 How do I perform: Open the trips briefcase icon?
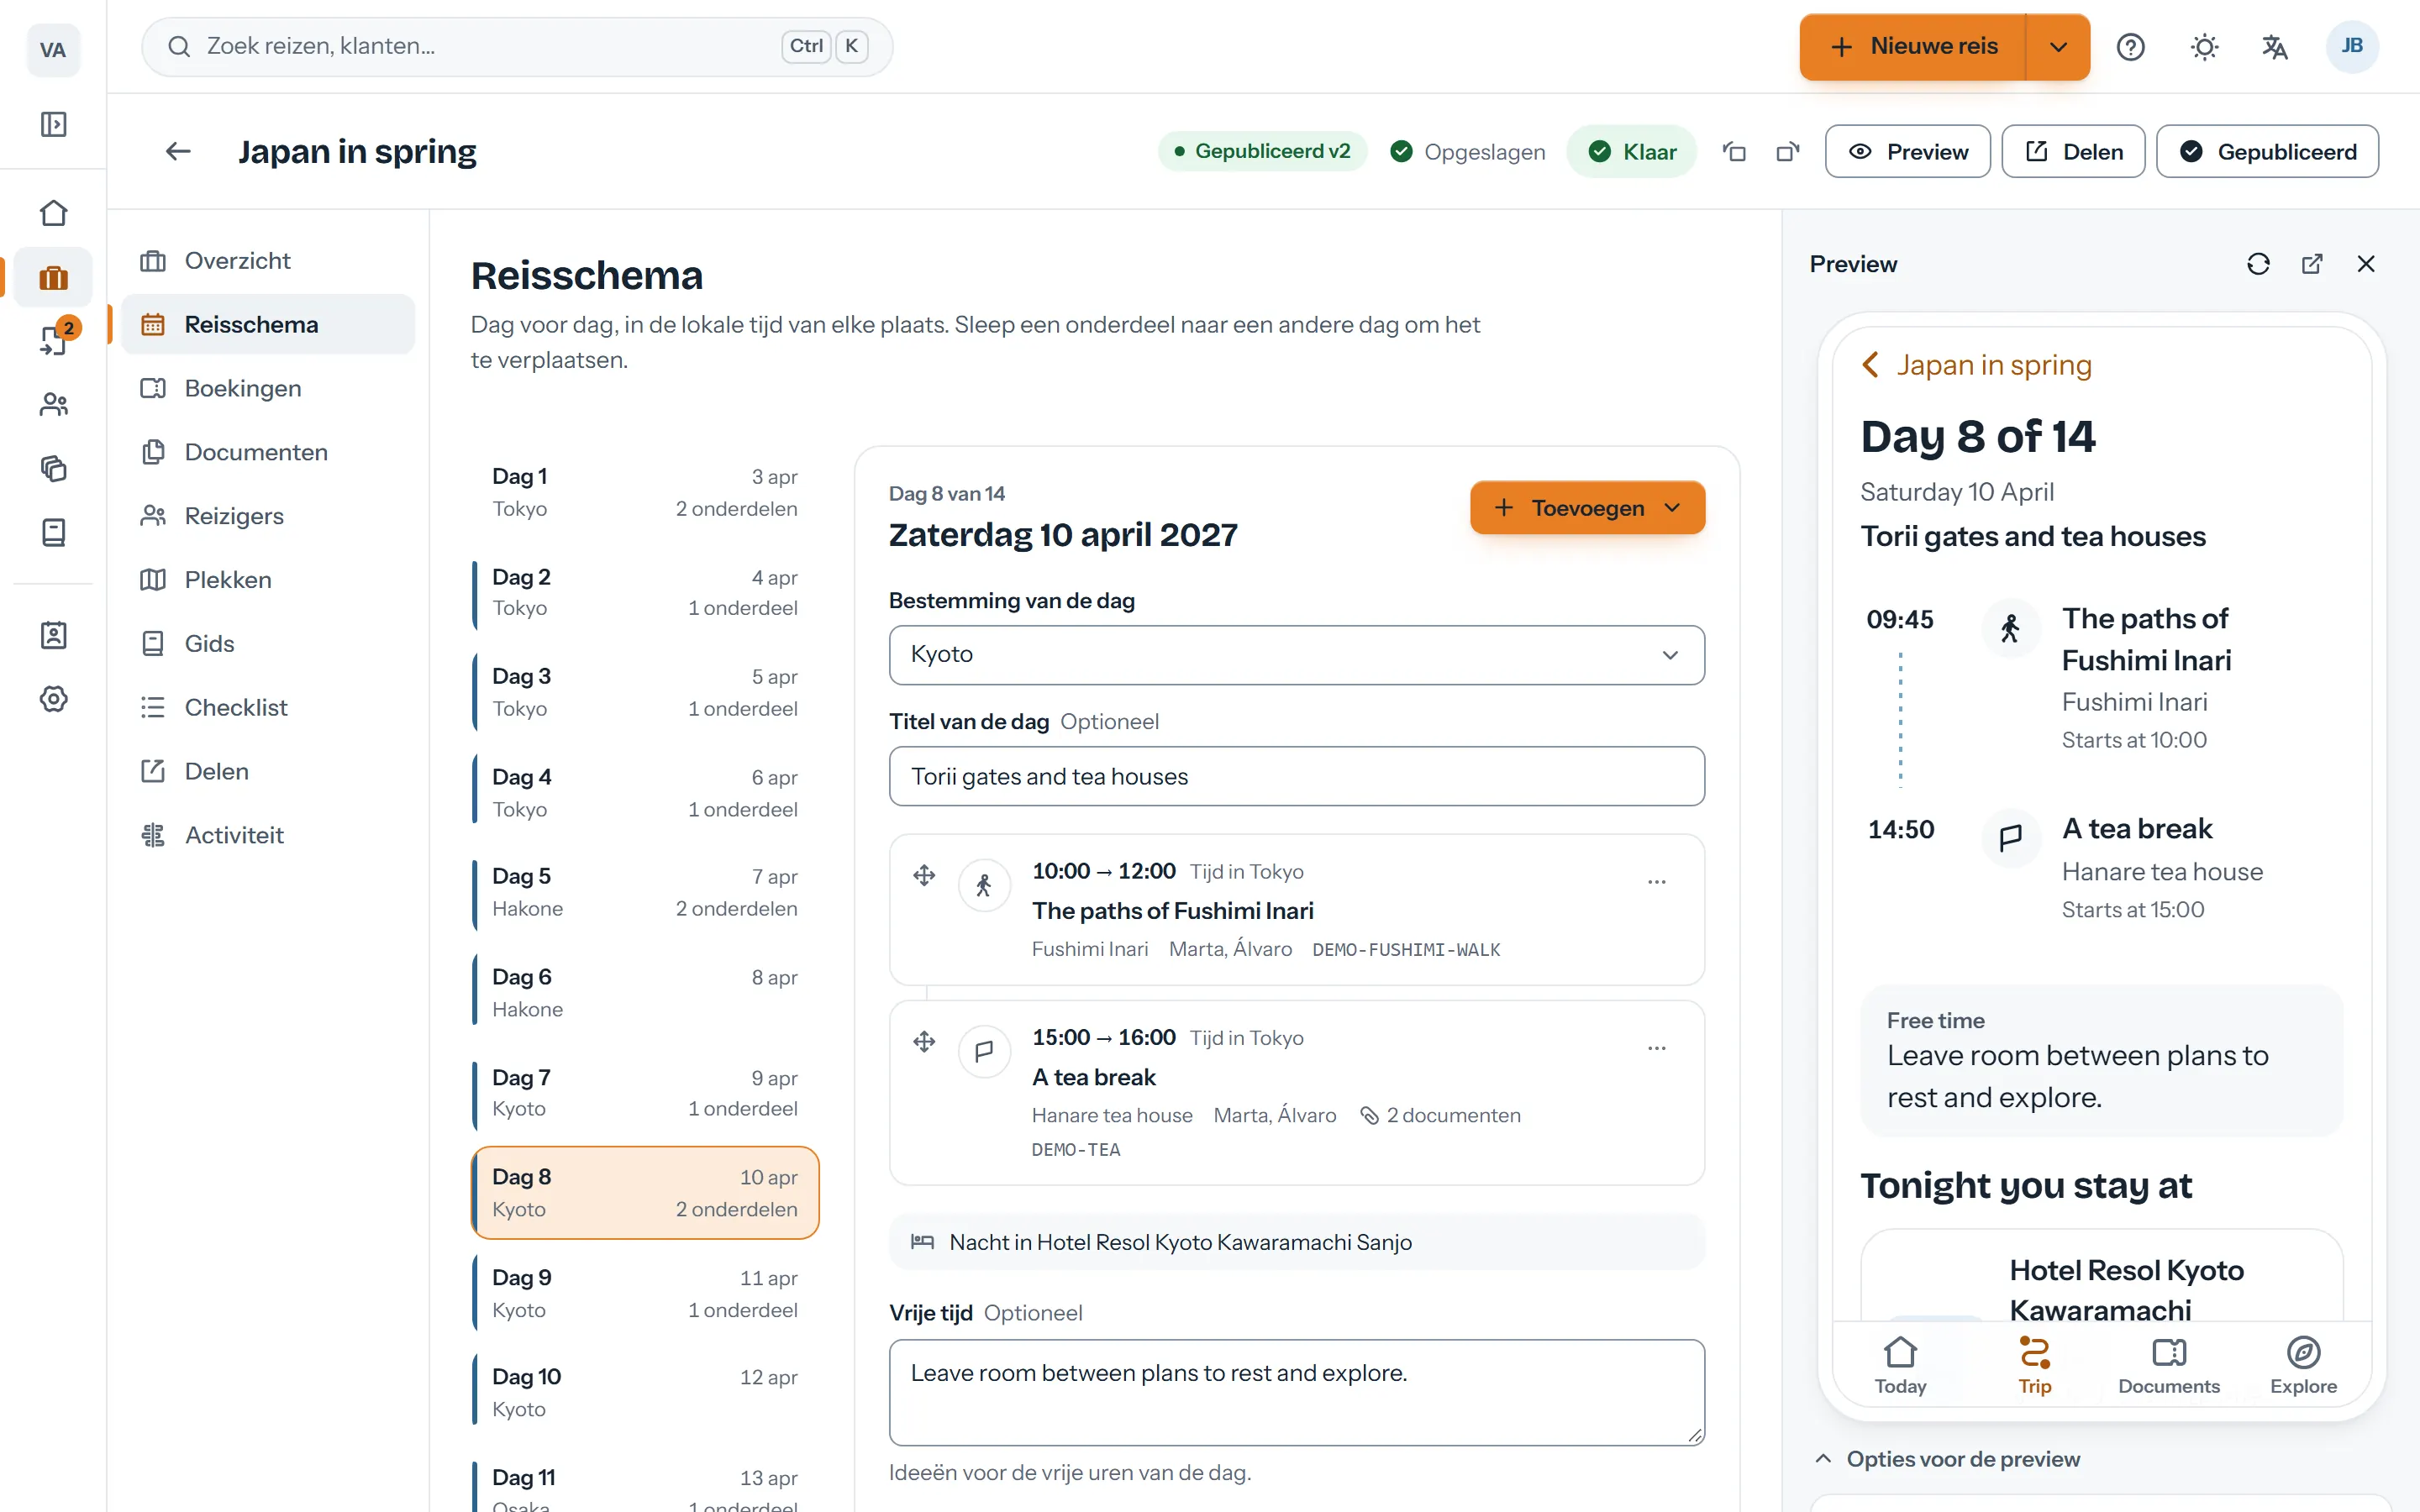[x=53, y=277]
